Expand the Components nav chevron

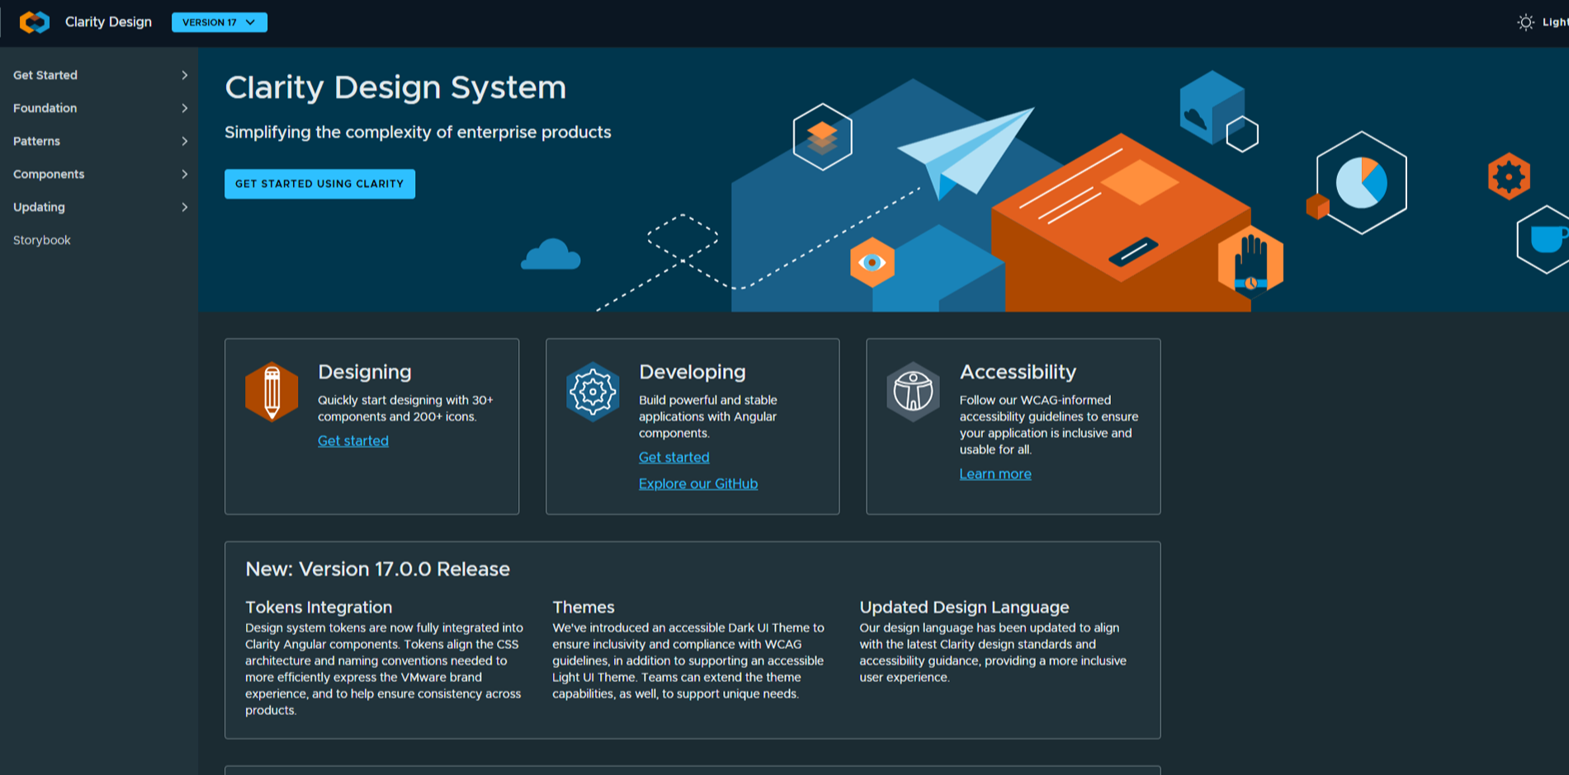(x=184, y=174)
